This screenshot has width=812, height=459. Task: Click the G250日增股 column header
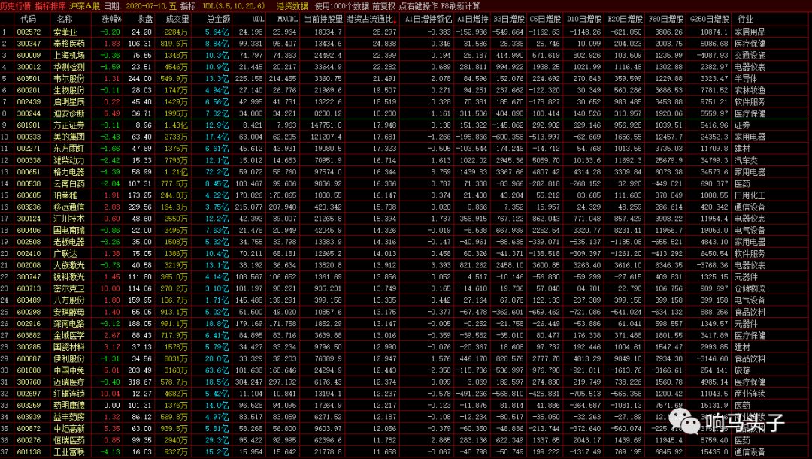(709, 19)
